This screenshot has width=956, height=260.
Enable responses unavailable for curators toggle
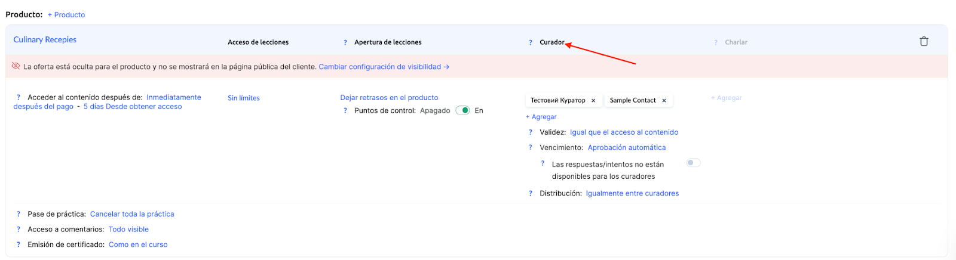[x=693, y=163]
